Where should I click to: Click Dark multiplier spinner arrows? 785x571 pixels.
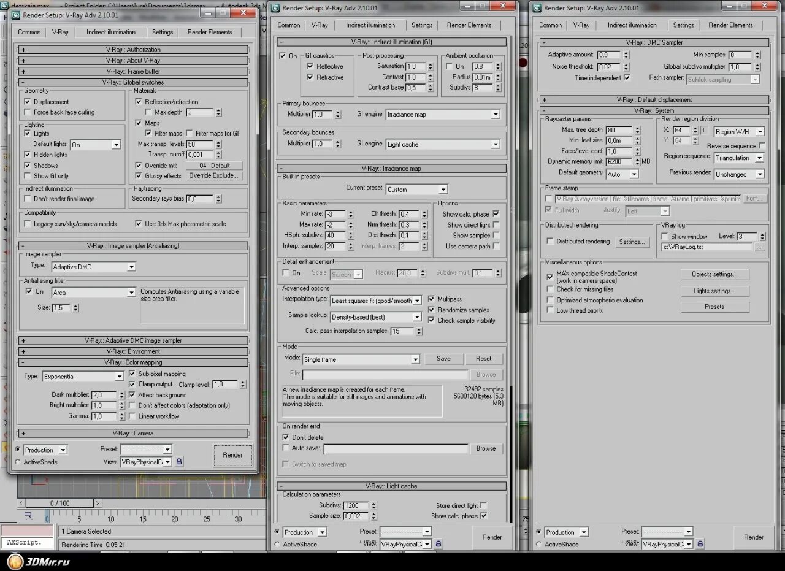pos(123,395)
